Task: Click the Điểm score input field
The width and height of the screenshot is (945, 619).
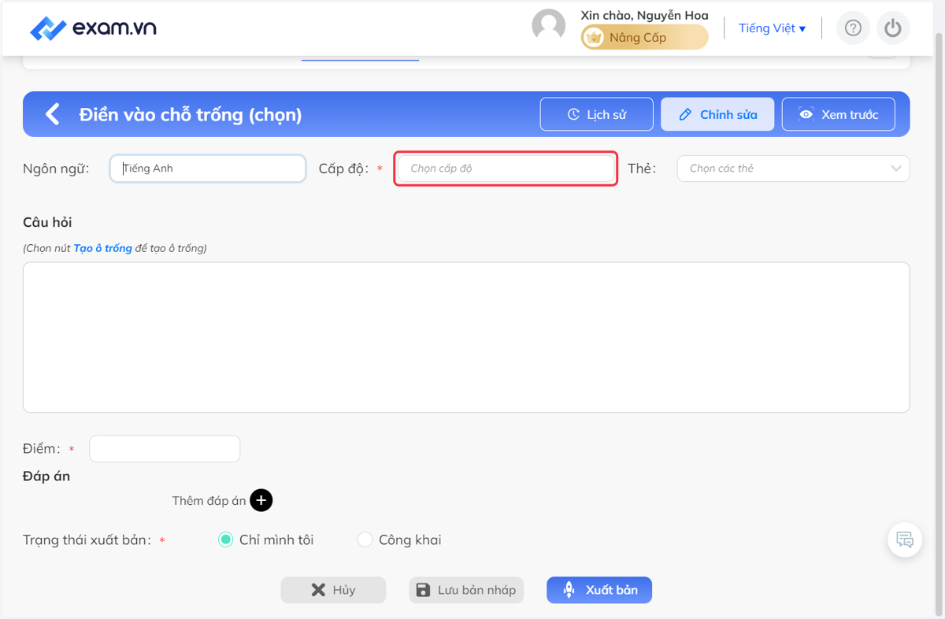Action: (x=165, y=449)
